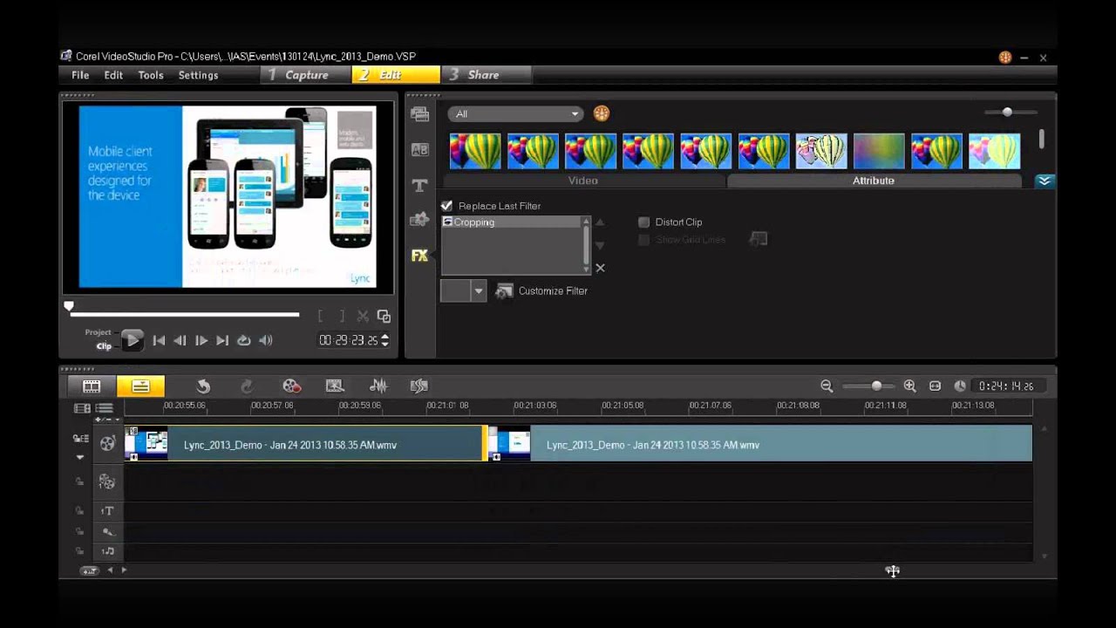Screen dimensions: 1116x628
Task: Select the Video options tab
Action: click(583, 181)
